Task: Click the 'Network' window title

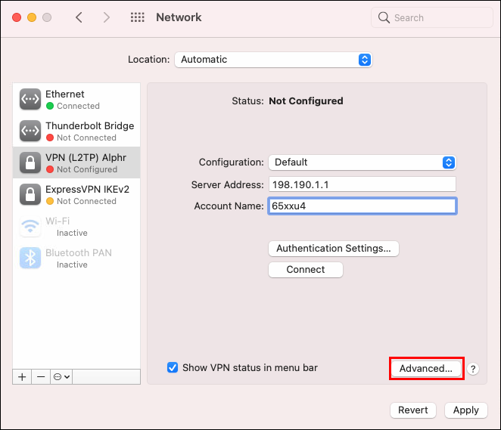Action: (x=179, y=17)
